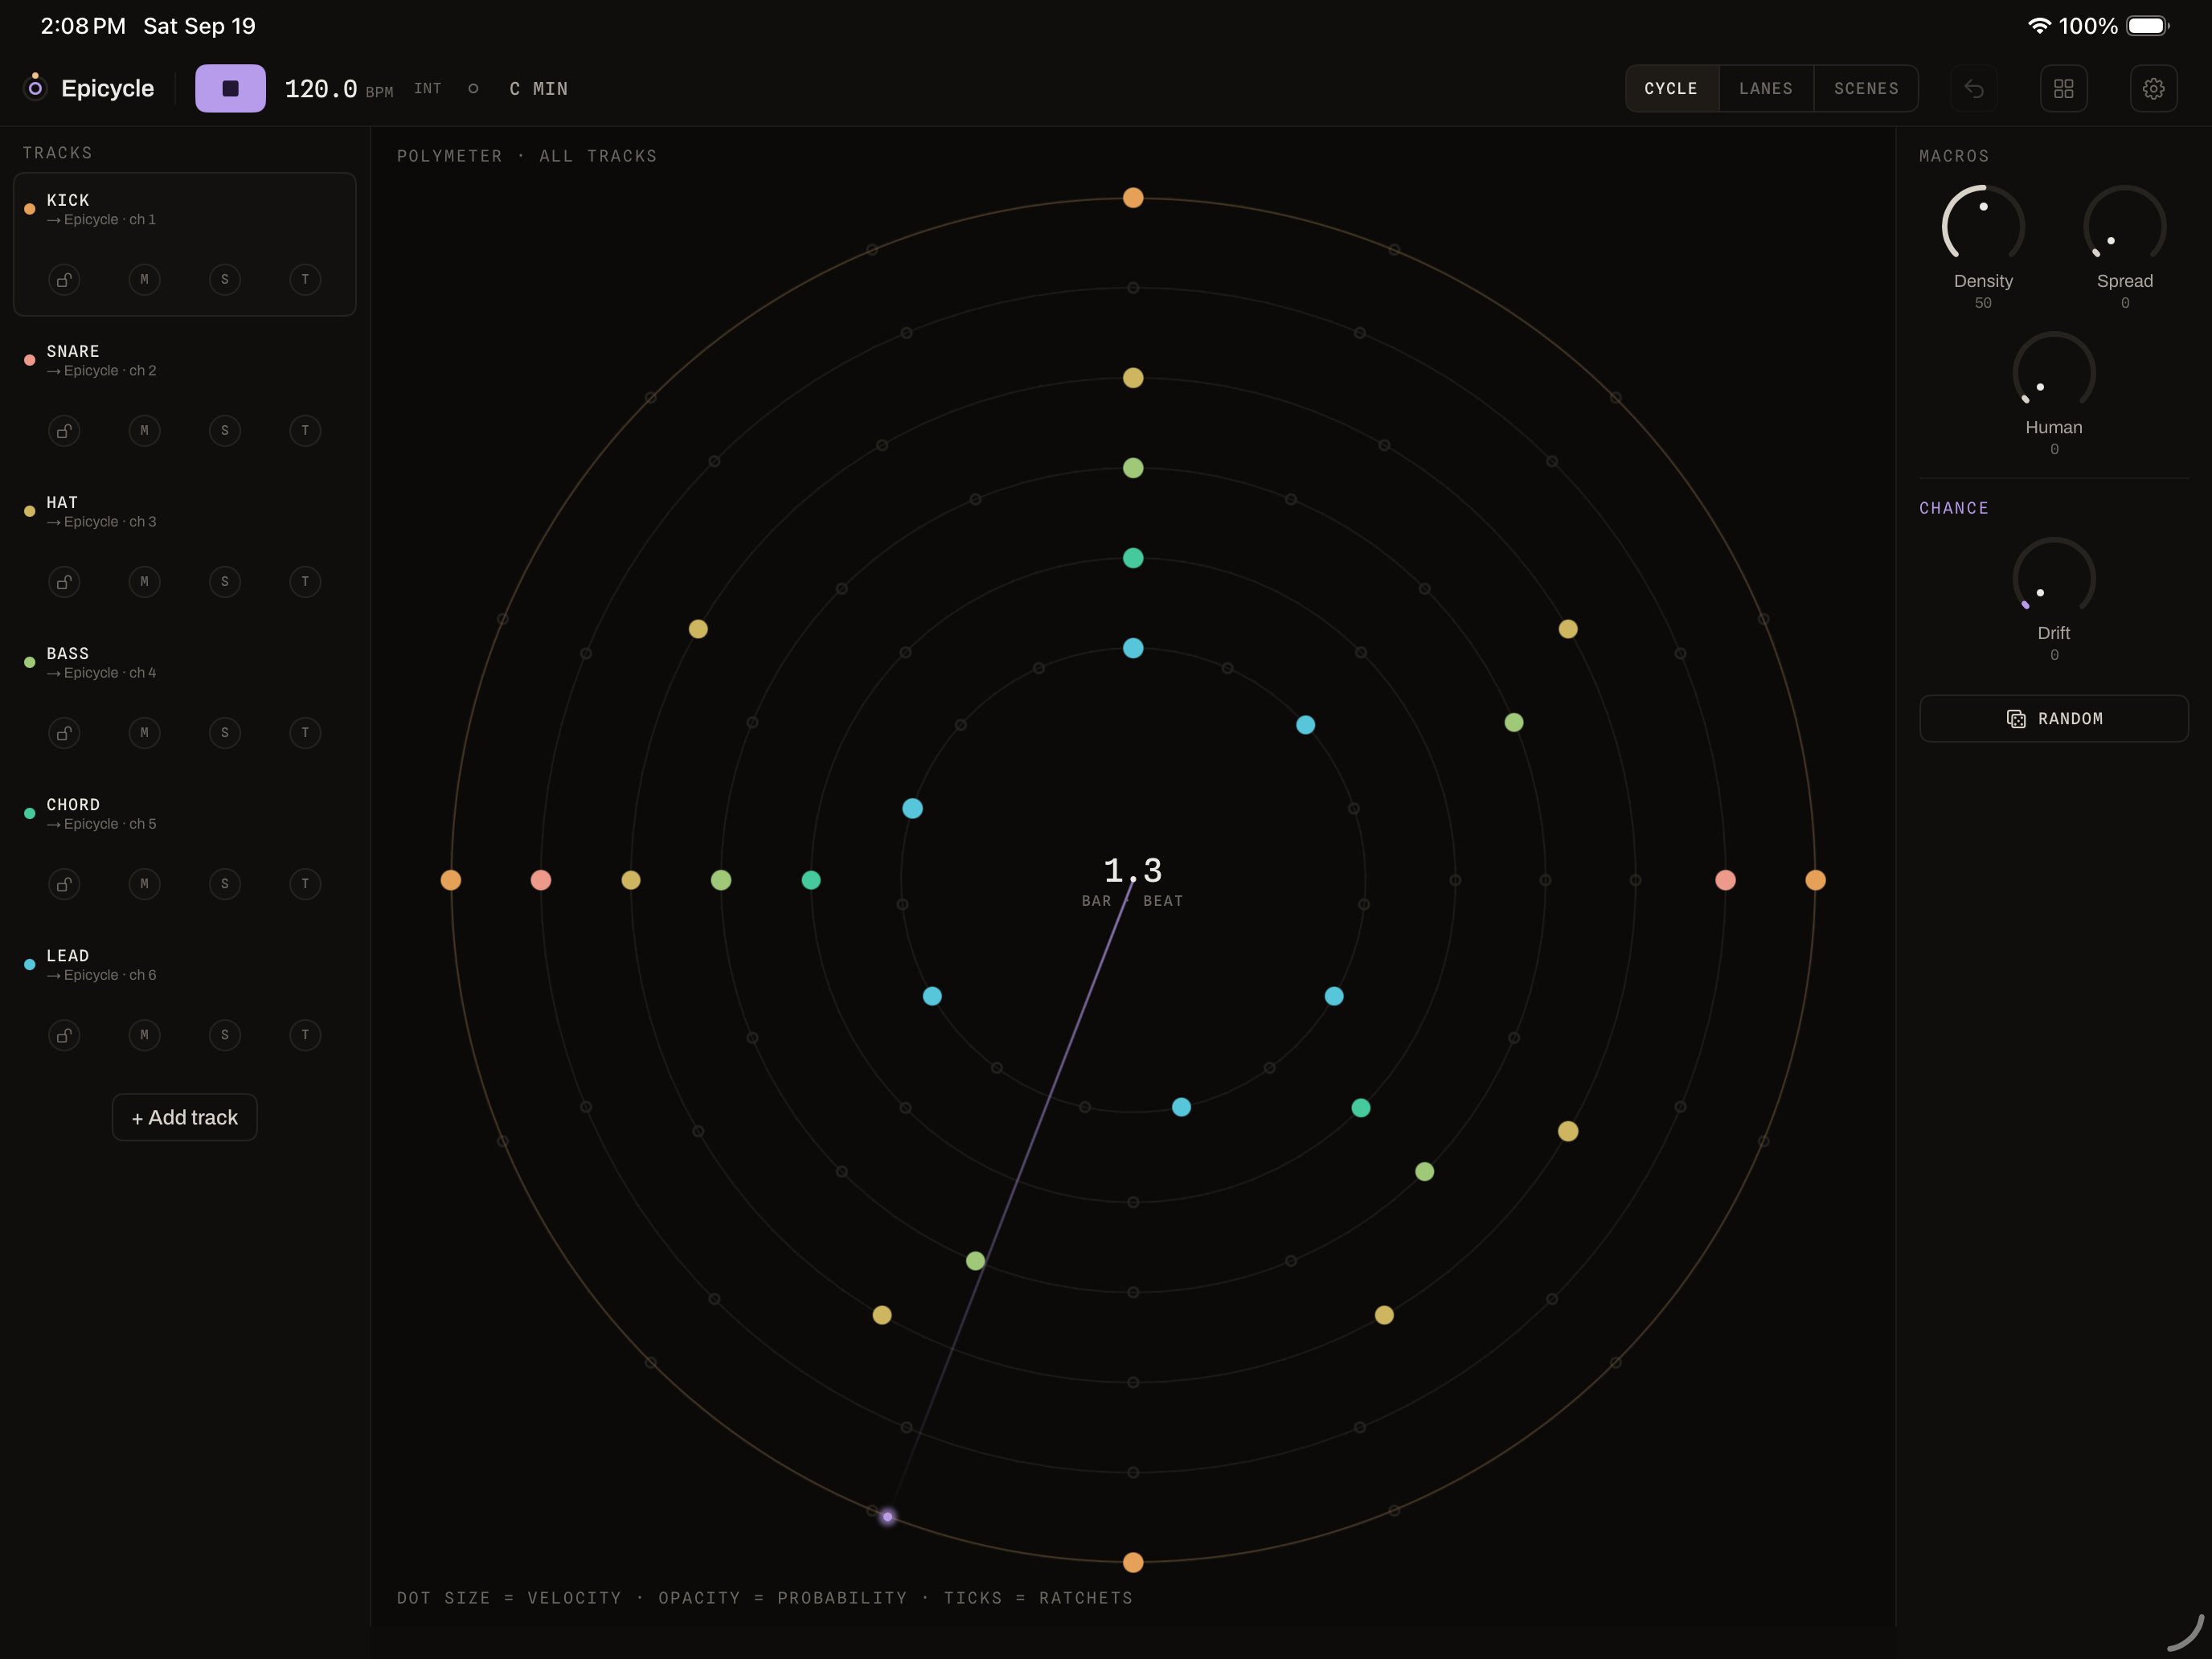2212x1659 pixels.
Task: Solo the LEAD track
Action: coord(225,1035)
